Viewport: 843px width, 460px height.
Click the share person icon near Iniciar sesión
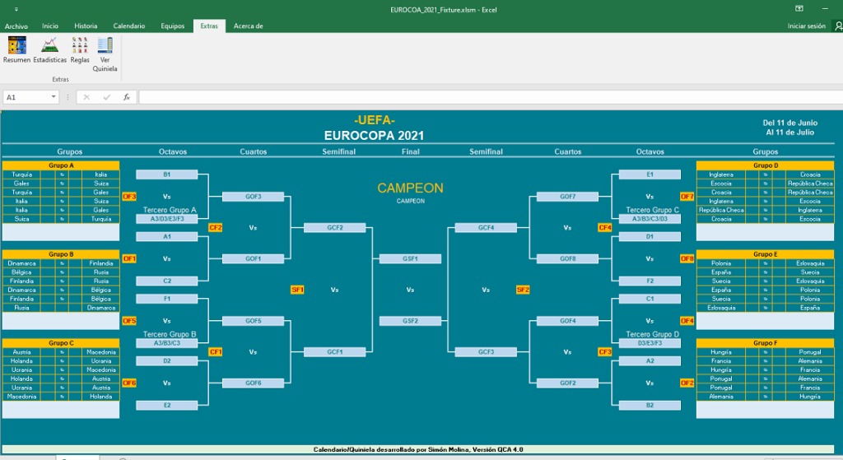pyautogui.click(x=836, y=26)
